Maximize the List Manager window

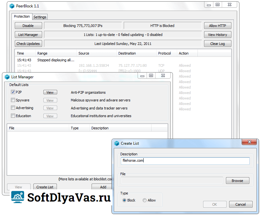pyautogui.click(x=151, y=76)
